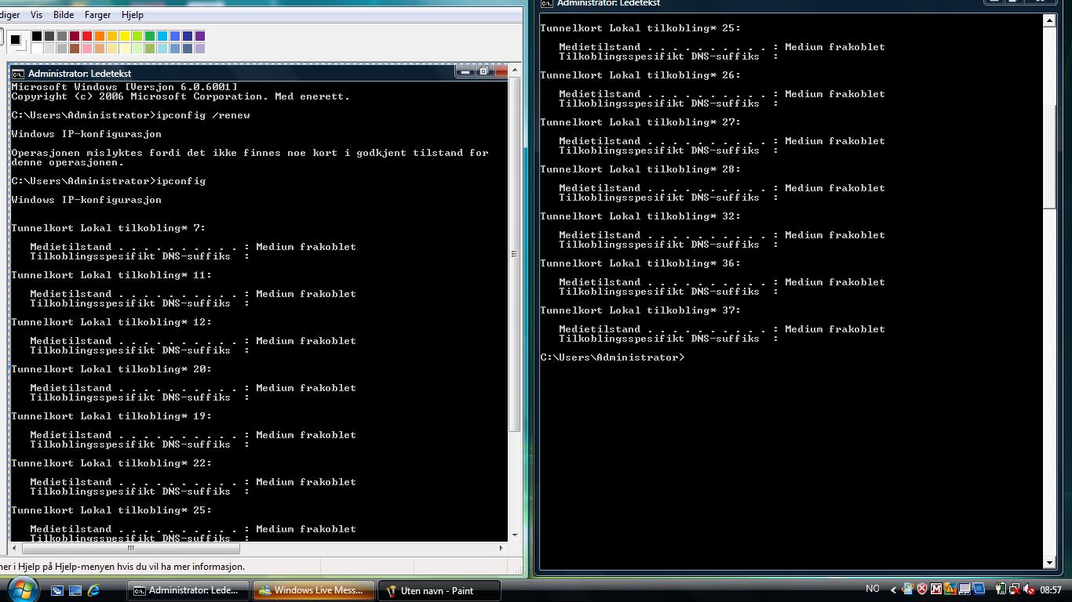Click 'Tunnelkort Lokal tilkobling* 37:' in right window

(640, 310)
